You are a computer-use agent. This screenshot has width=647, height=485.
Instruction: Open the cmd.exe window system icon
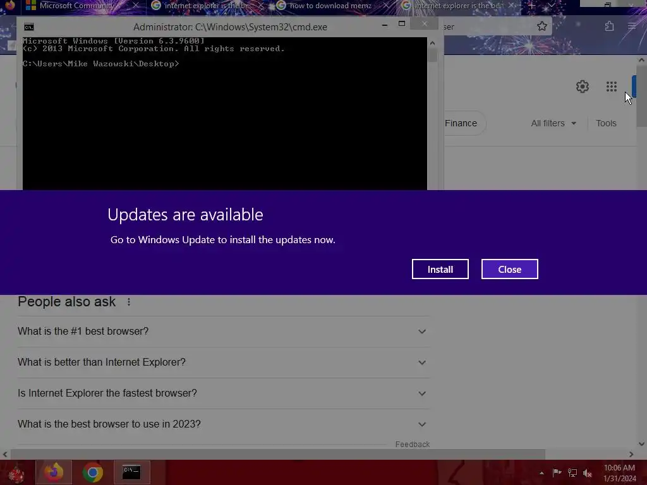click(x=29, y=27)
